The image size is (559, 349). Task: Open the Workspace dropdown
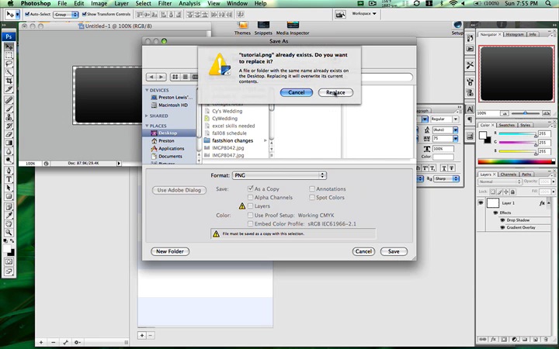364,13
